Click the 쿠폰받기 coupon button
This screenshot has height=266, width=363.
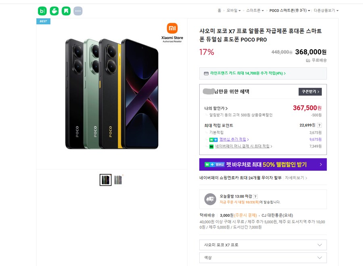[310, 92]
